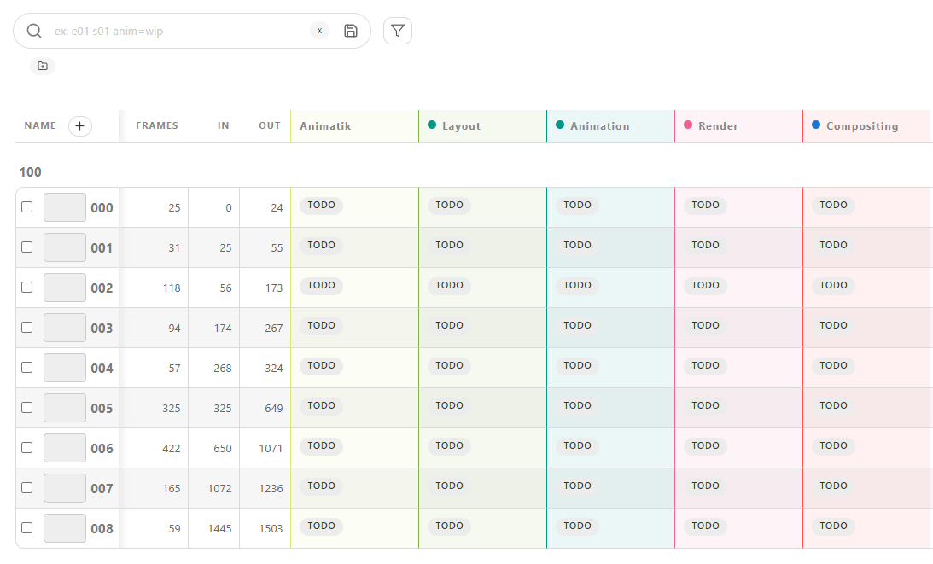Click Render TODO status for shot 003
933x564 pixels.
pyautogui.click(x=705, y=325)
